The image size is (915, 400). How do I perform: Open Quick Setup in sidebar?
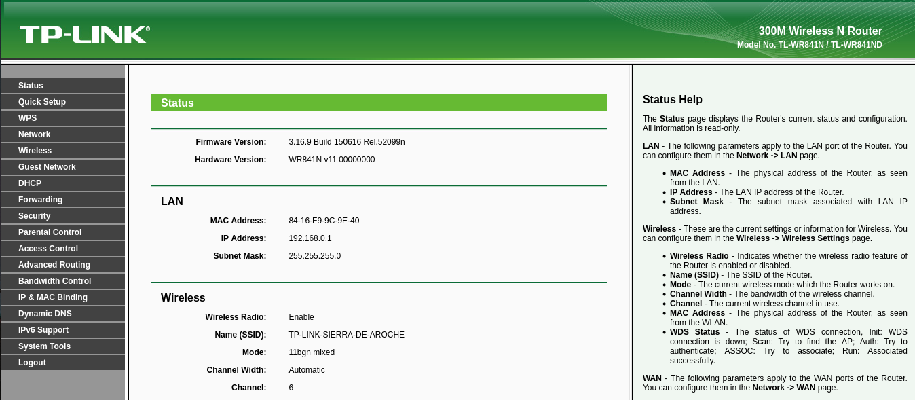pos(63,102)
